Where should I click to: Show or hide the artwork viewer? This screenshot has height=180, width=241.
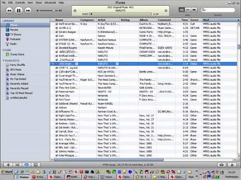36,165
